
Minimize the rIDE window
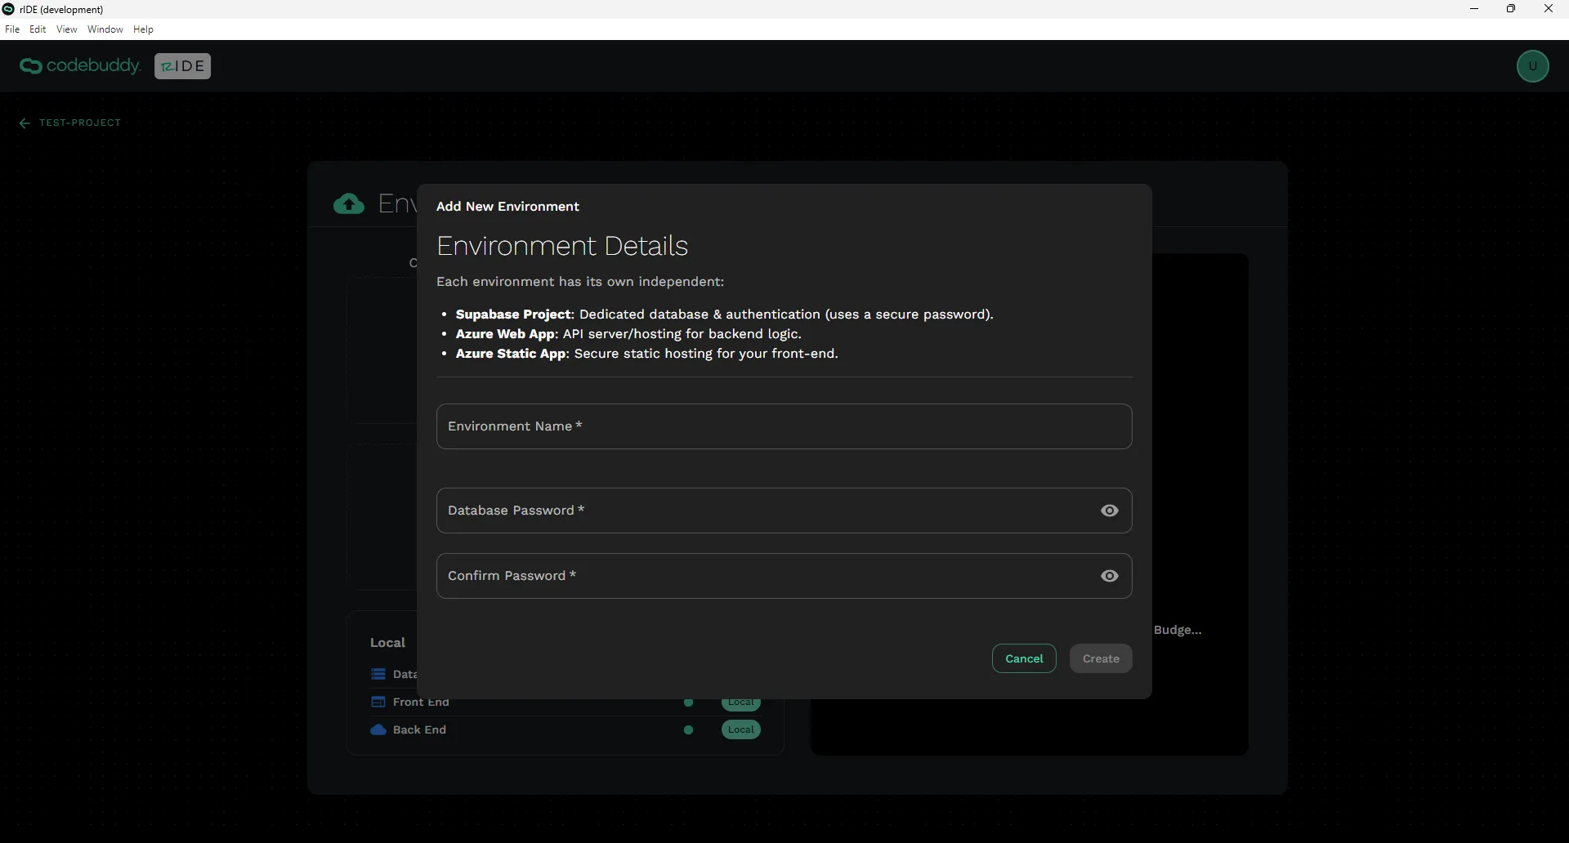[x=1474, y=9]
